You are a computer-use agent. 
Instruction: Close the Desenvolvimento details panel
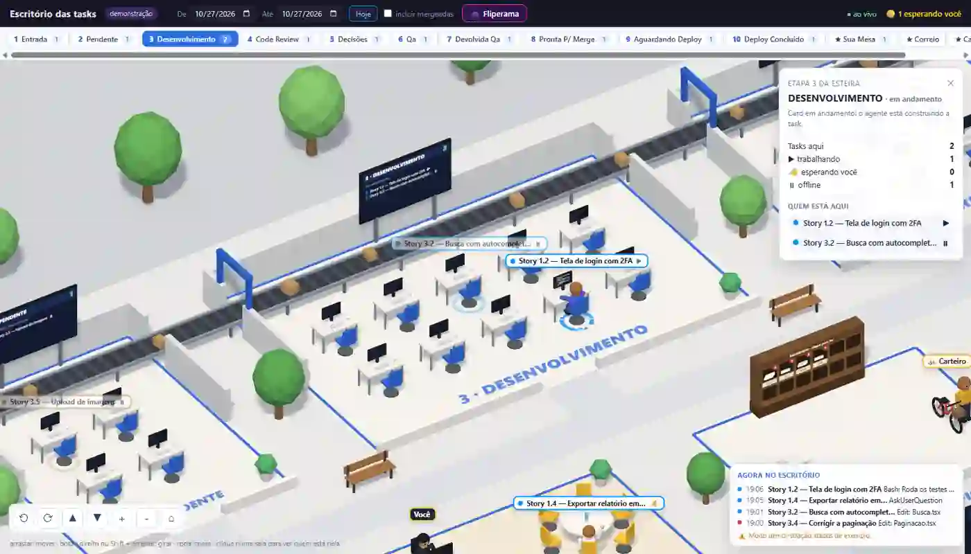(x=950, y=83)
